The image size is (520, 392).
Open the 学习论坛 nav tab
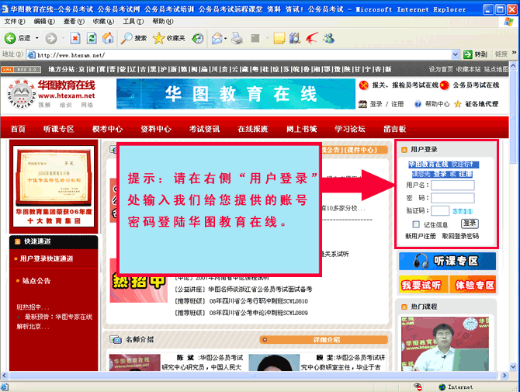pos(350,129)
